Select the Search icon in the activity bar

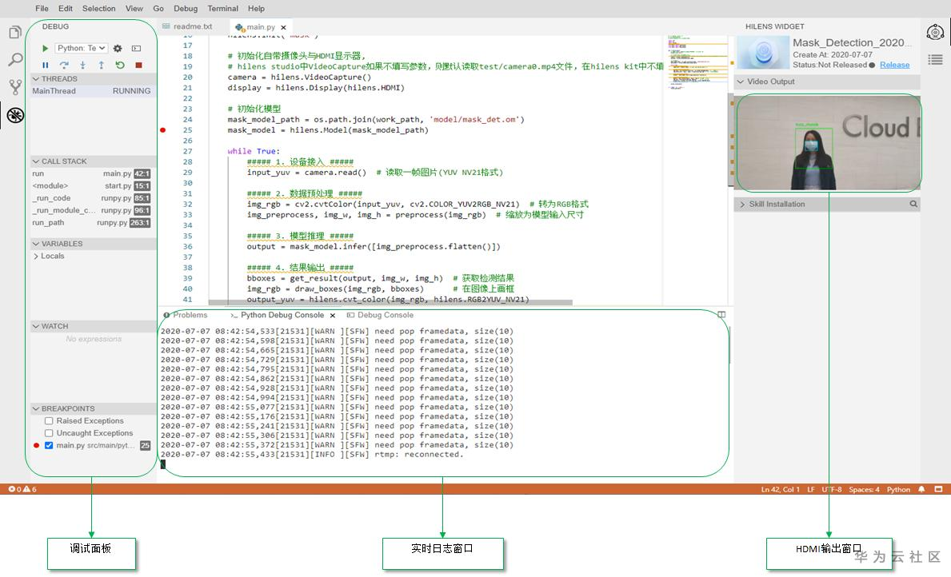(x=16, y=59)
